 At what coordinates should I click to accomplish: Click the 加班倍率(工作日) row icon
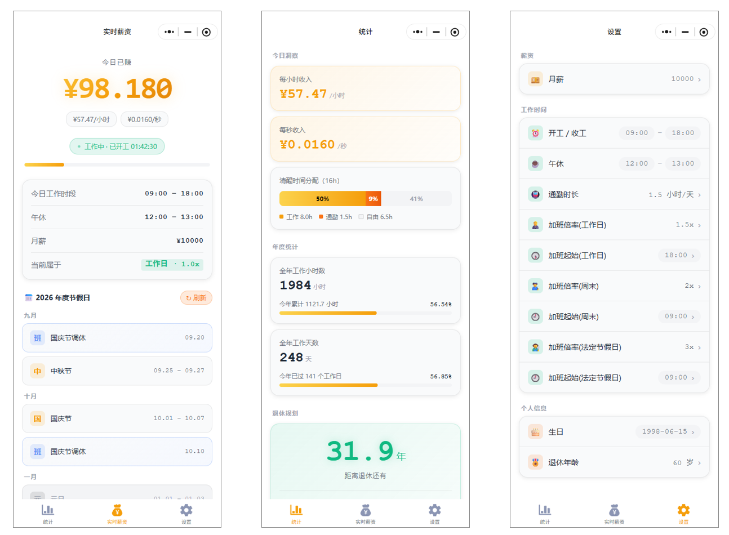[535, 225]
